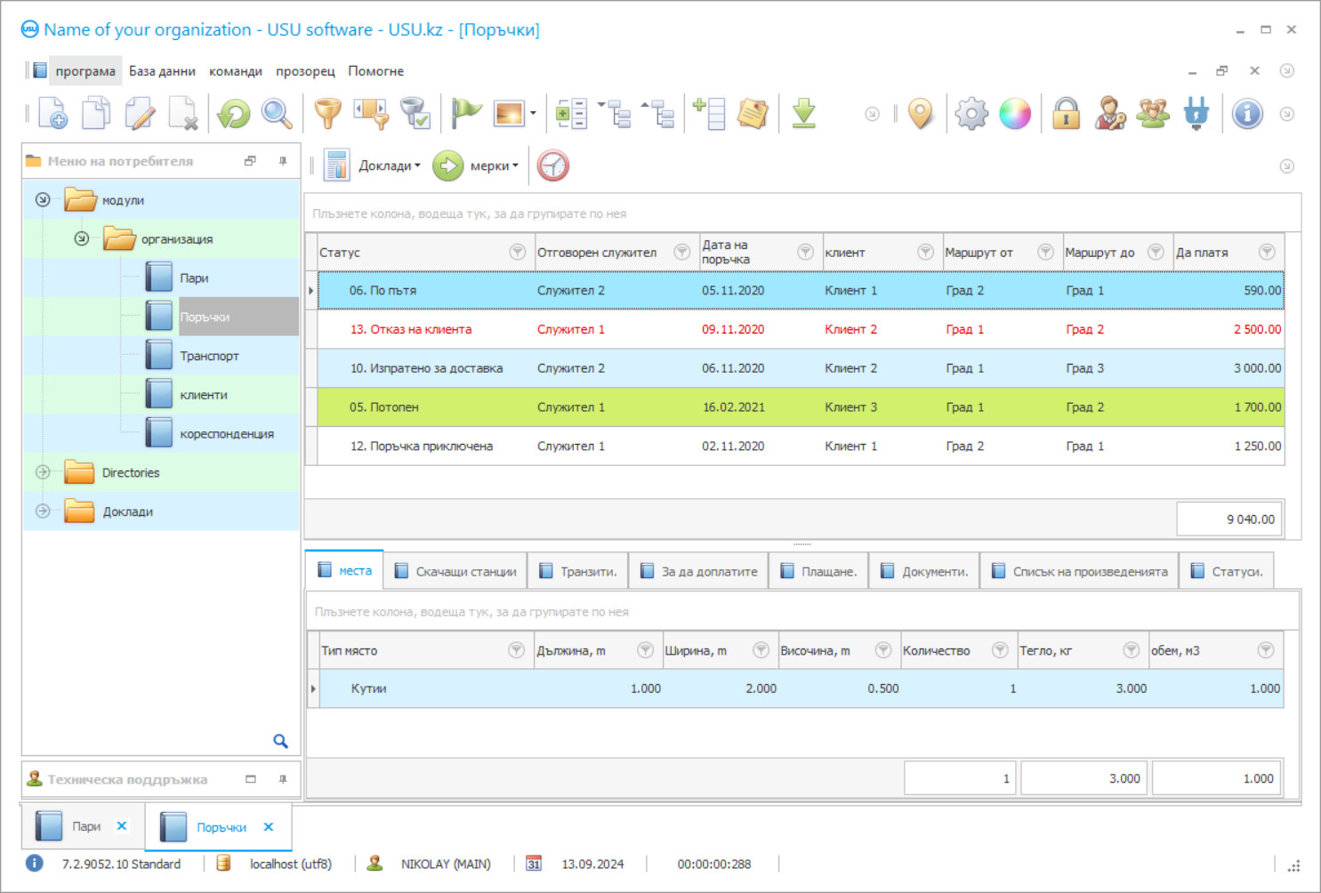The width and height of the screenshot is (1321, 893).
Task: Open filter for Статус column
Action: pyautogui.click(x=517, y=253)
